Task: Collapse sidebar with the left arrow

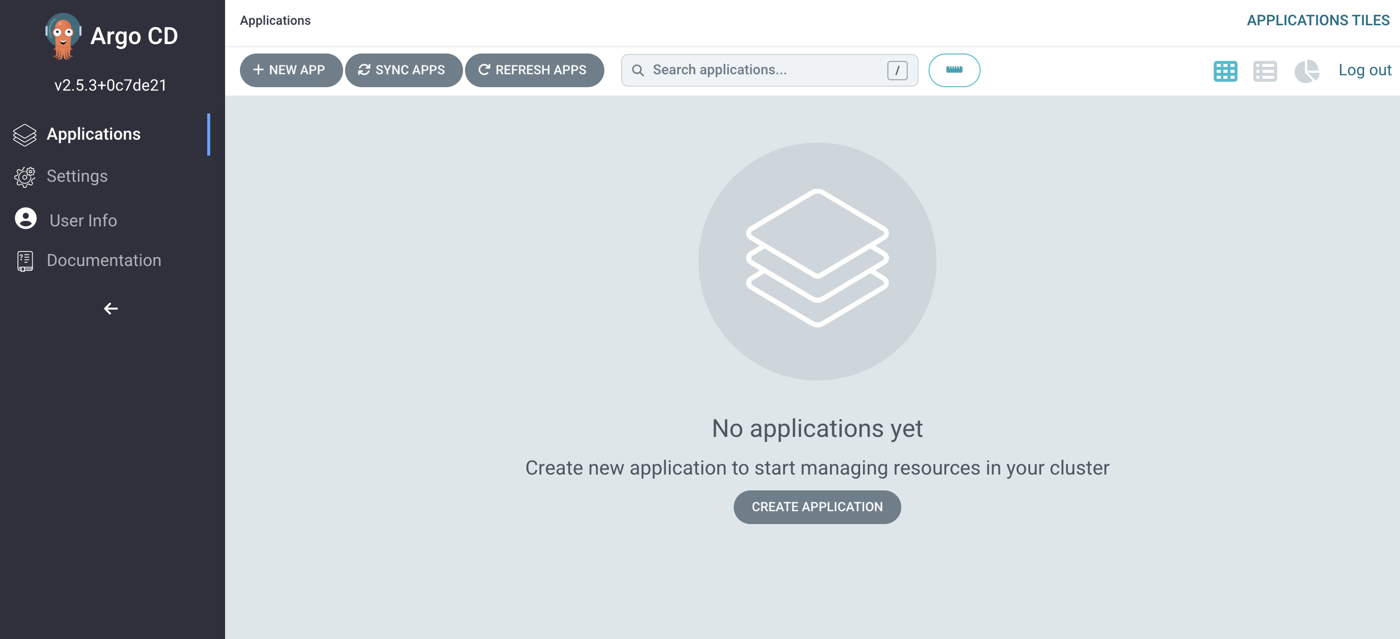Action: pos(111,309)
